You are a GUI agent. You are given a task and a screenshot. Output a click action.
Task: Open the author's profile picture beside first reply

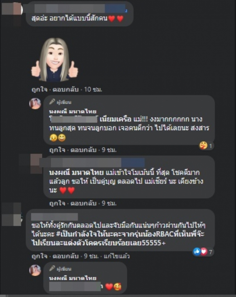point(35,104)
